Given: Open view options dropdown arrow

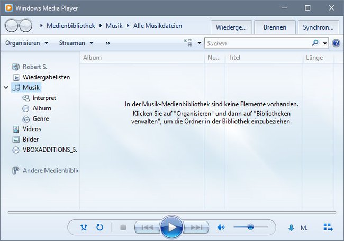Looking at the screenshot, I should pos(199,43).
